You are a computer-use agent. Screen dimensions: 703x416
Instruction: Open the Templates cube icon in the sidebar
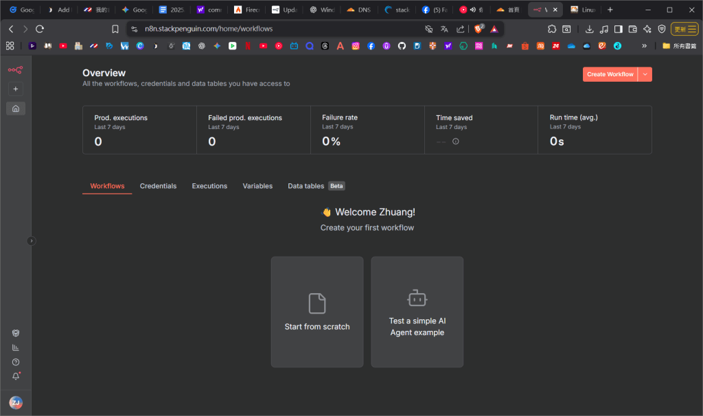click(x=15, y=333)
